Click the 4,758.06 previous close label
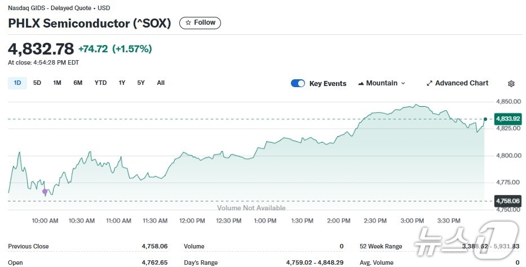This screenshot has width=526, height=267. (x=507, y=201)
